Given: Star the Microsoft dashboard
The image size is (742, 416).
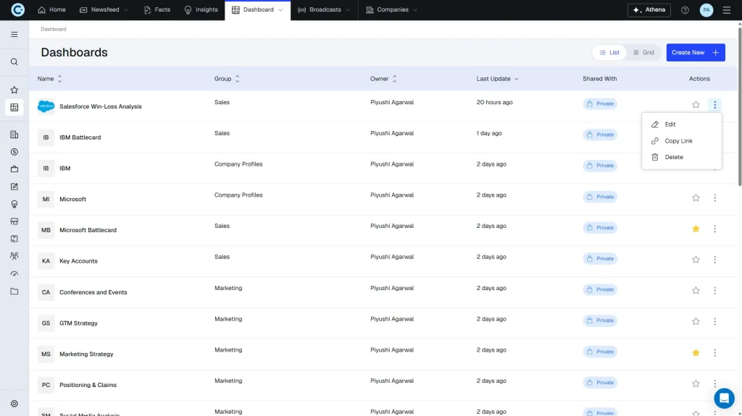Looking at the screenshot, I should [696, 198].
